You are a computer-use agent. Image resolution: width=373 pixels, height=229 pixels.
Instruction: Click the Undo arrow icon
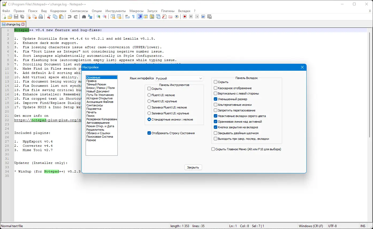(70, 17)
